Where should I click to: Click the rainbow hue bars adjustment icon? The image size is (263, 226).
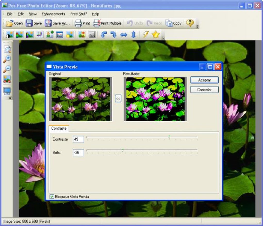coord(29,35)
